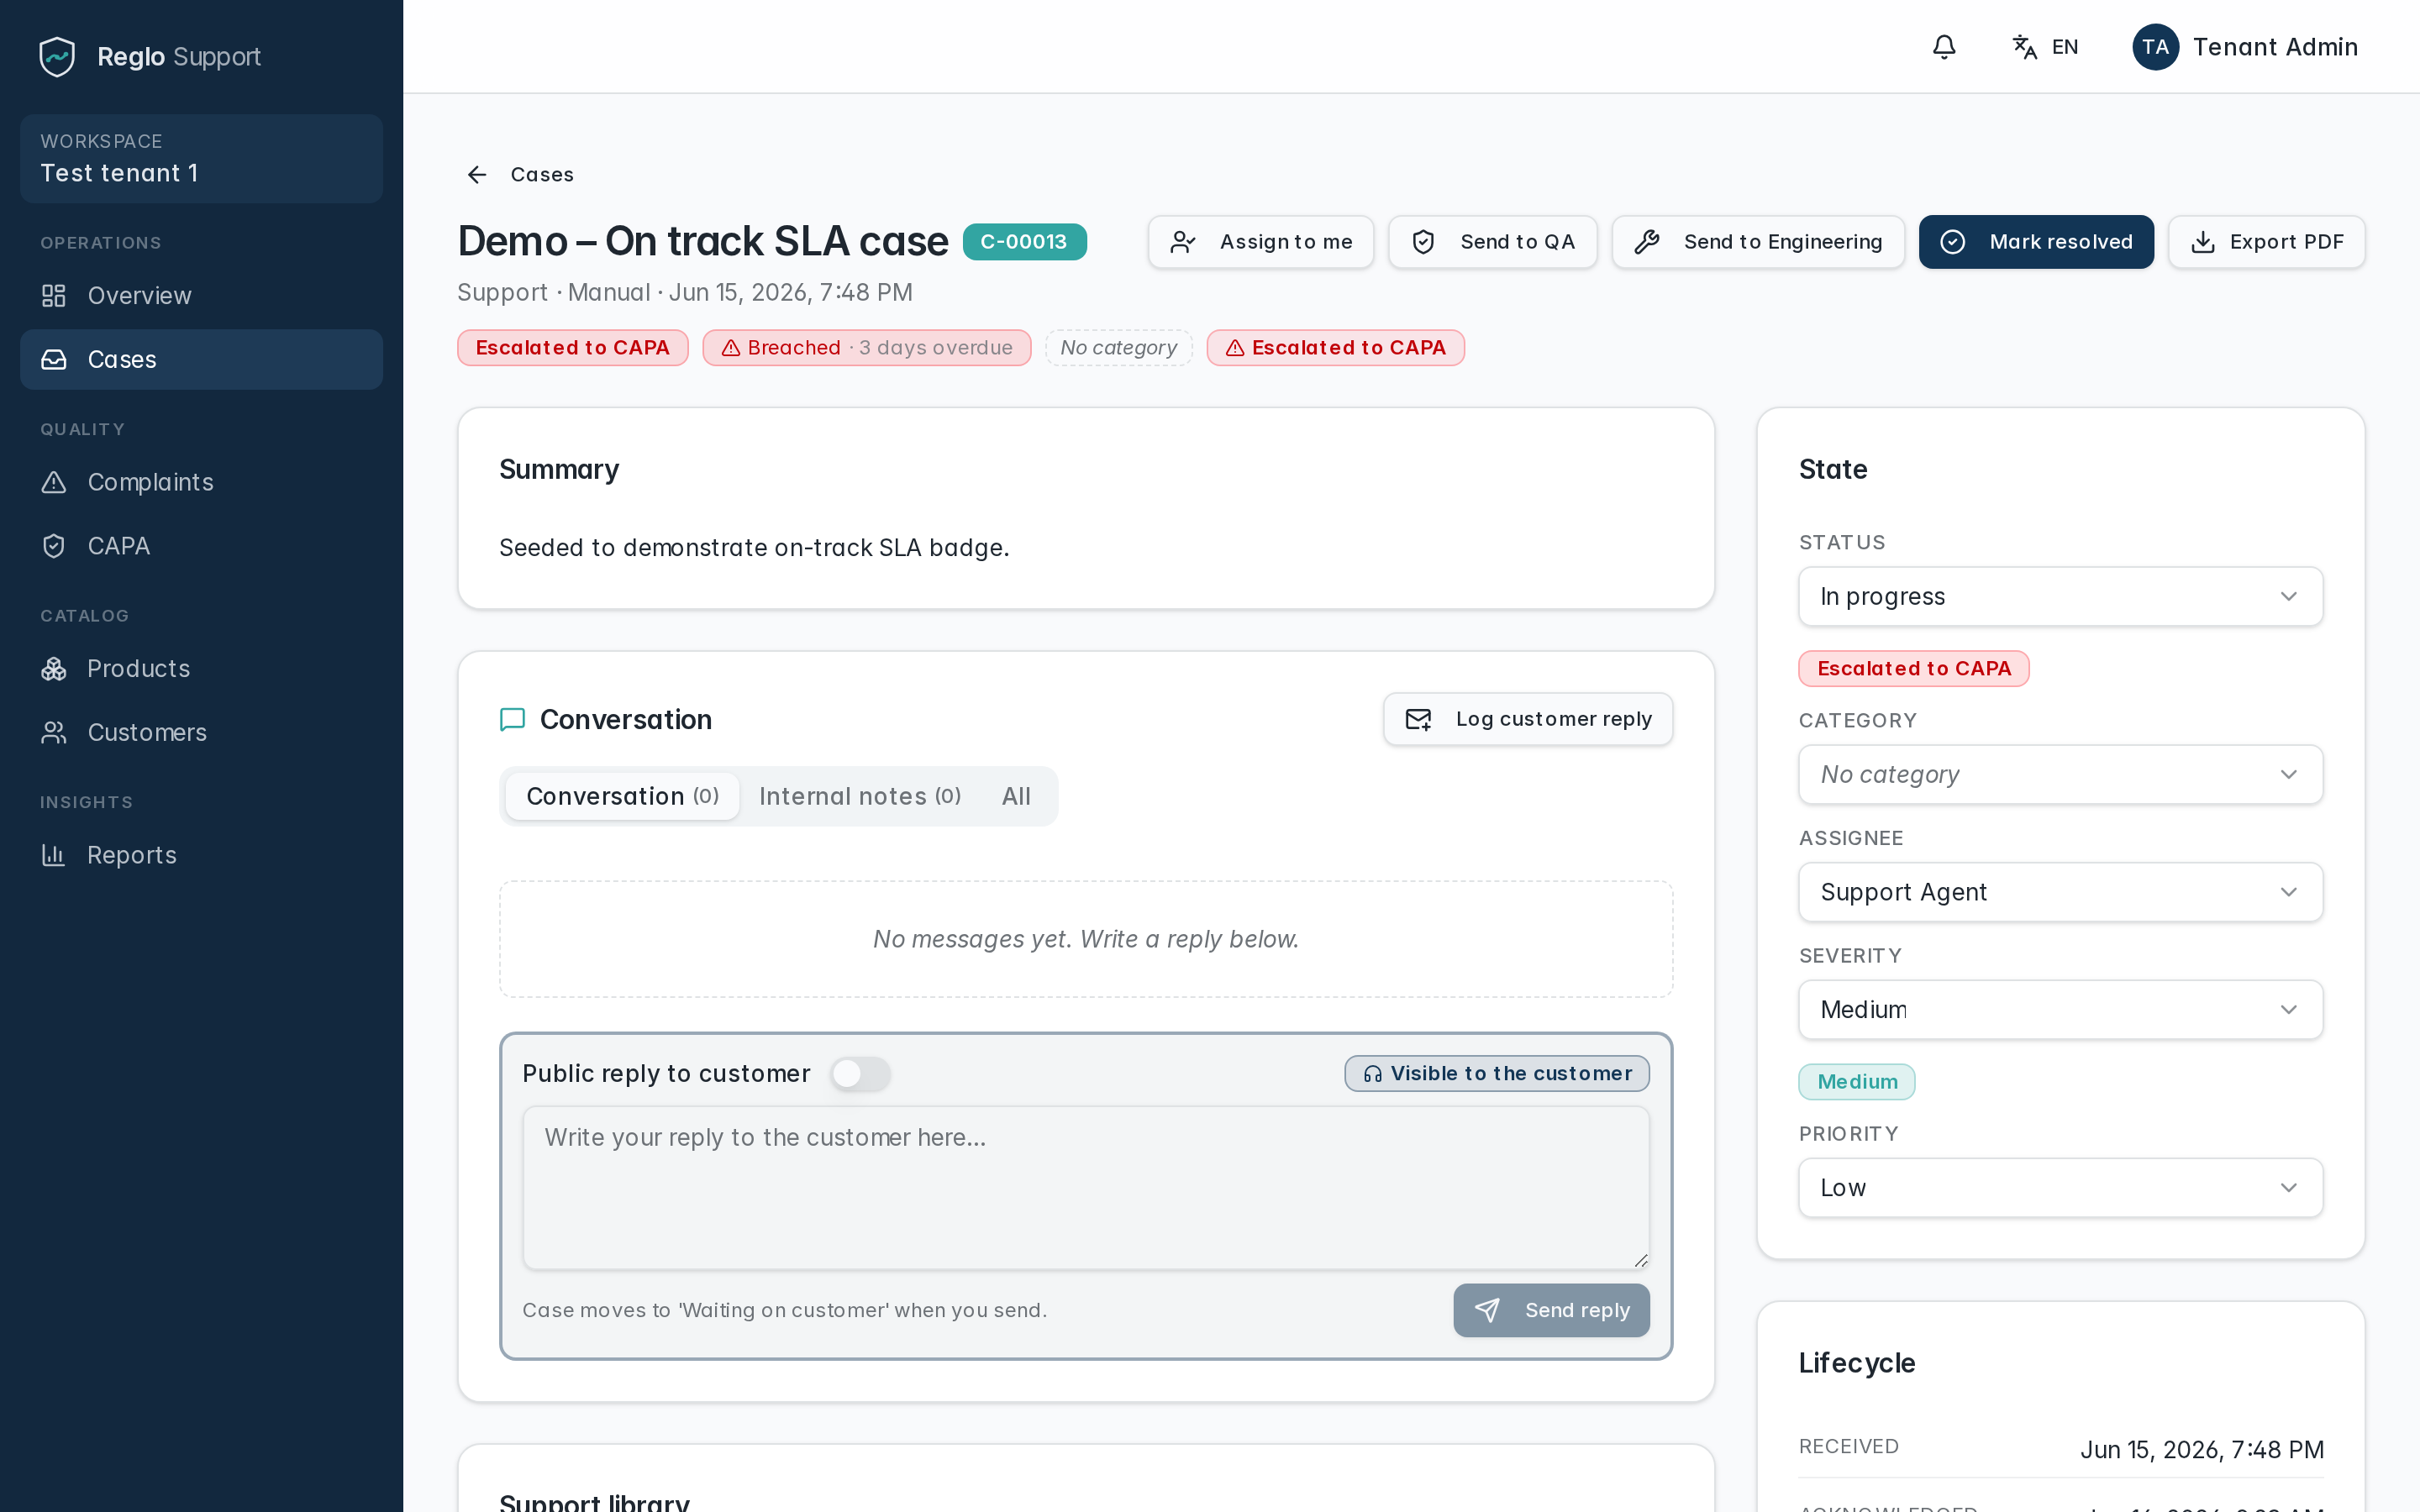Image resolution: width=2420 pixels, height=1512 pixels.
Task: Click warning icon in last Escalated to CAPA badge
Action: tap(1235, 348)
